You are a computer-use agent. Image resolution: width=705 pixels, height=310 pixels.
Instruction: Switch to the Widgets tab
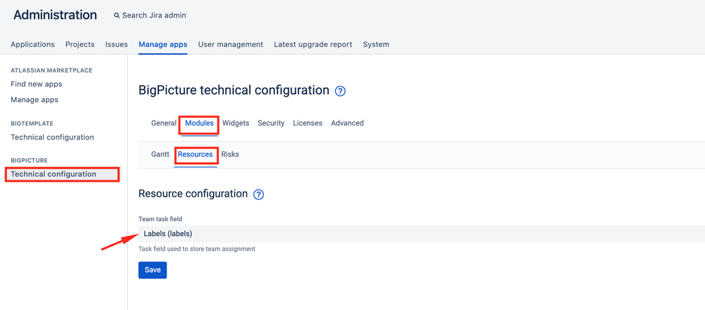tap(236, 123)
